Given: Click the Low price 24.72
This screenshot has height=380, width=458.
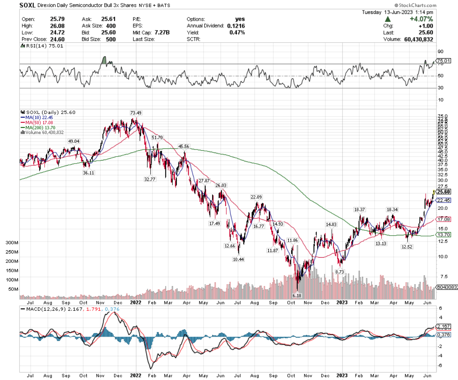Looking at the screenshot, I should pos(57,32).
